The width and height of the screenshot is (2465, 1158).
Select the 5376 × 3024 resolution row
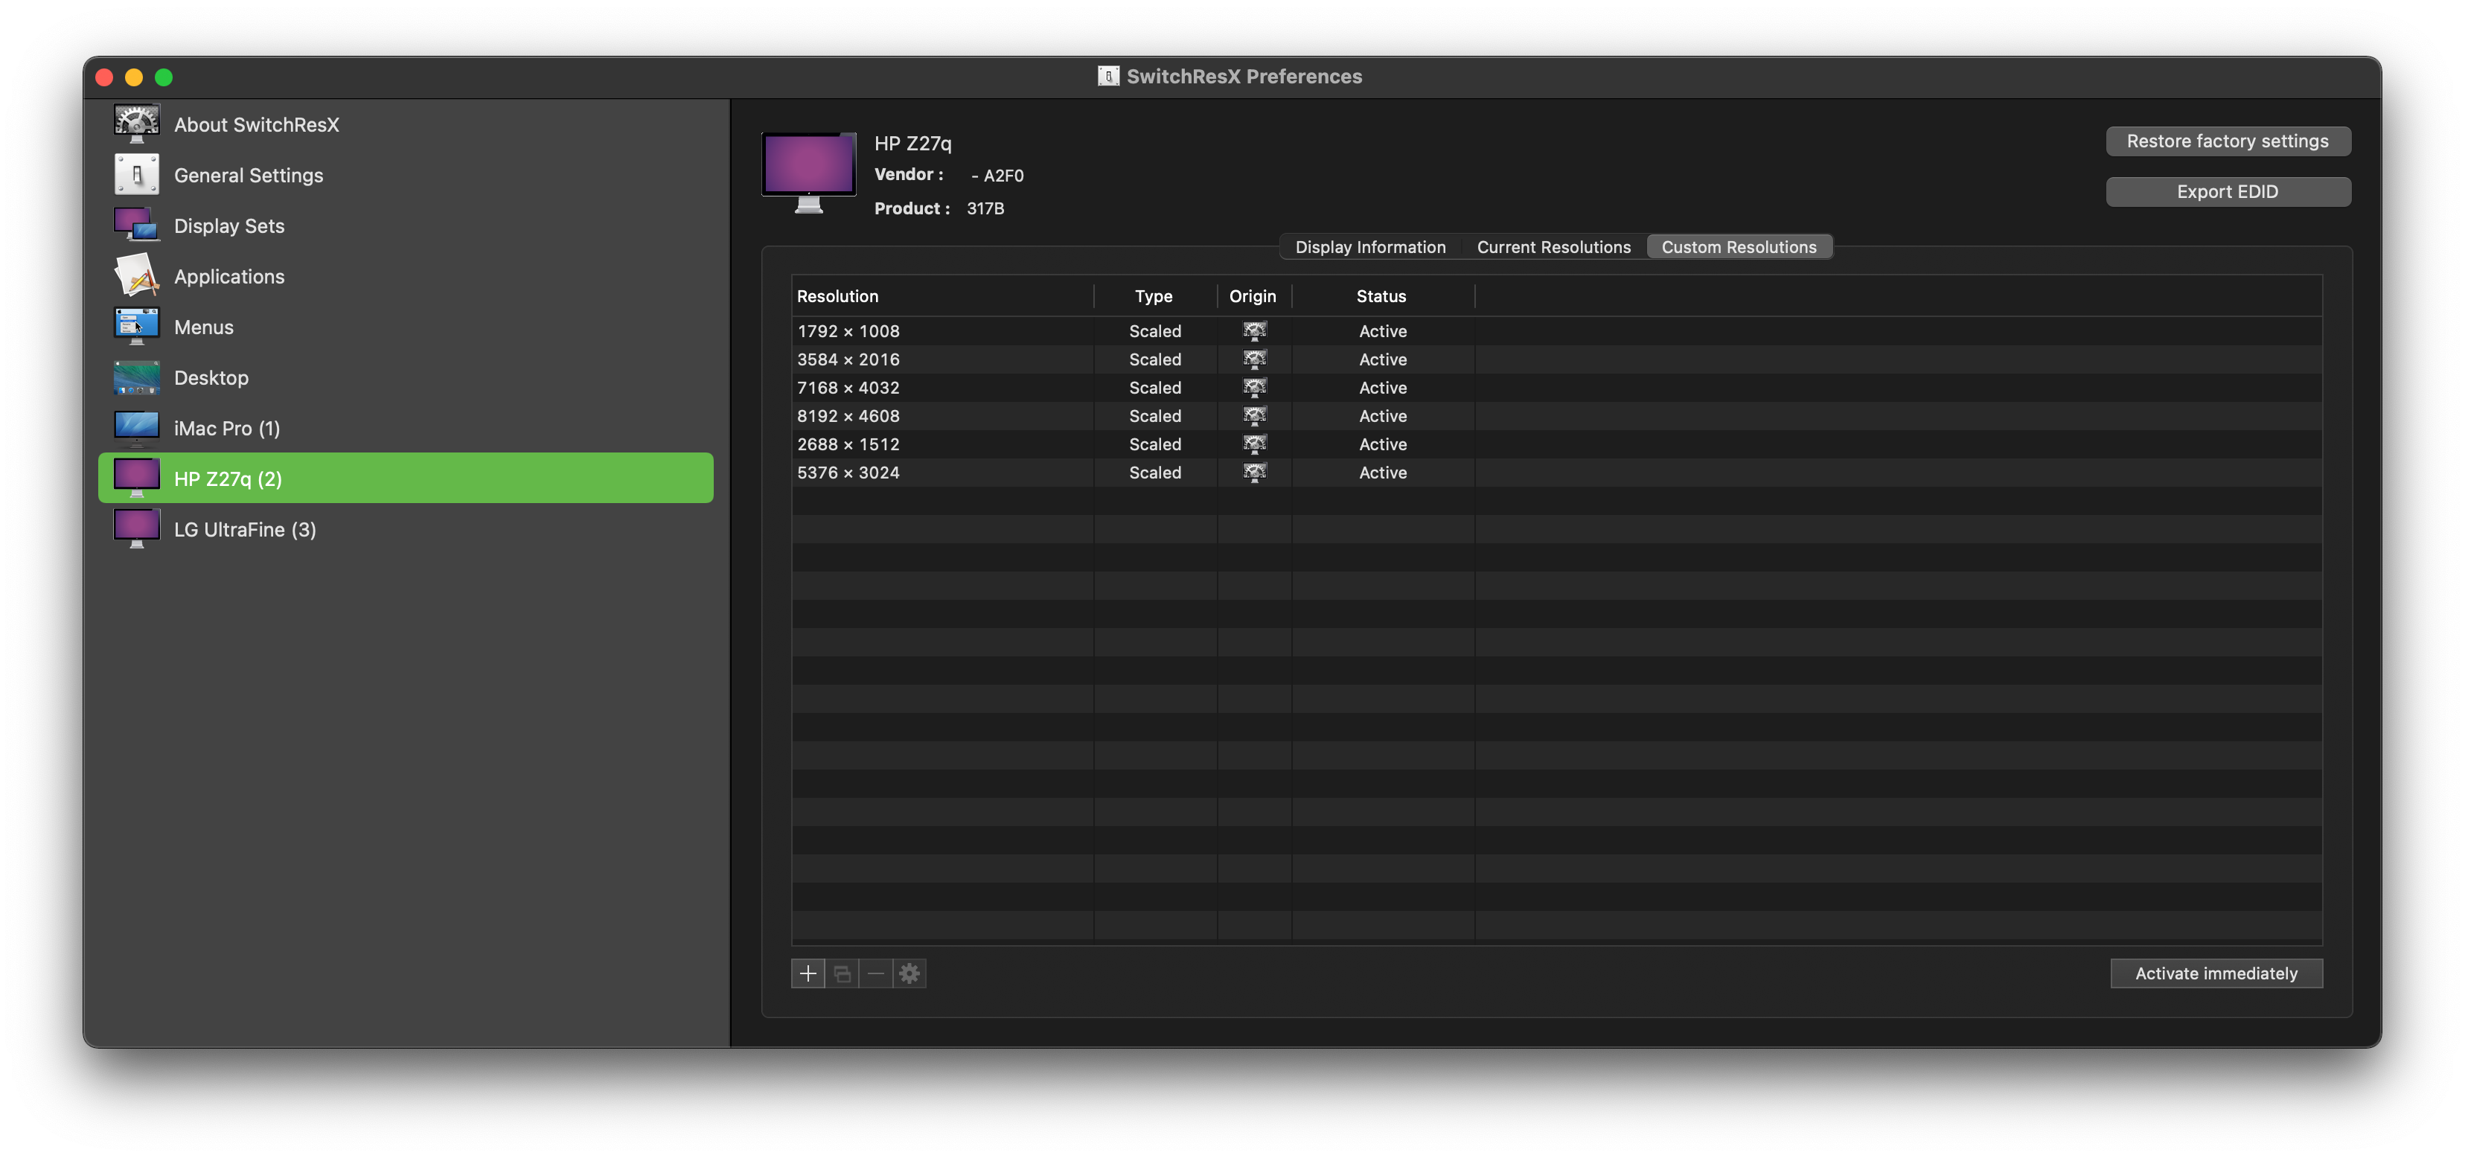tap(1557, 472)
